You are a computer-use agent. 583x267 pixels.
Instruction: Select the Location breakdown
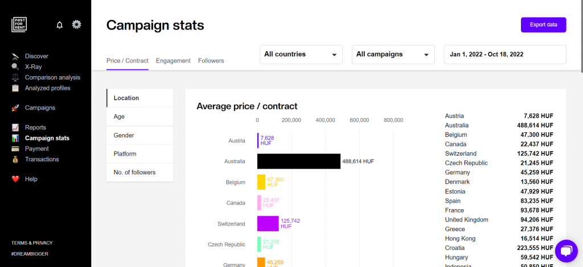(x=140, y=98)
